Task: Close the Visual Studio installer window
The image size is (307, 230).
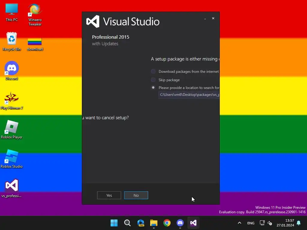Action: pyautogui.click(x=213, y=18)
